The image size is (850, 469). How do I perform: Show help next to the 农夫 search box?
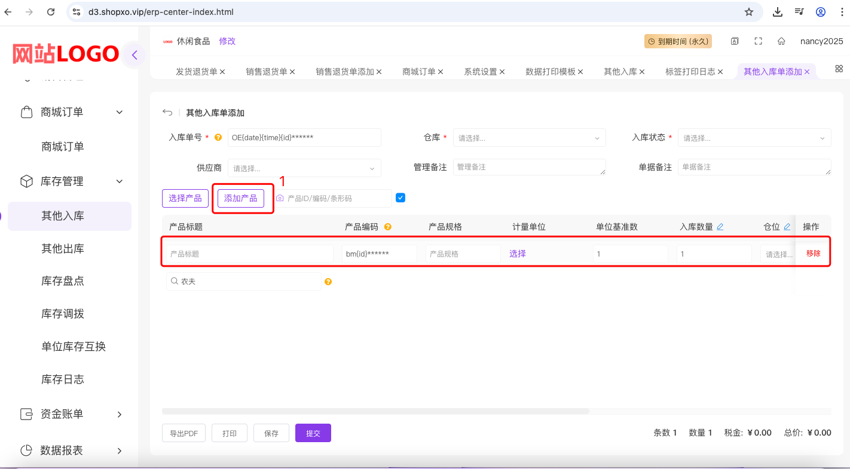pos(328,282)
